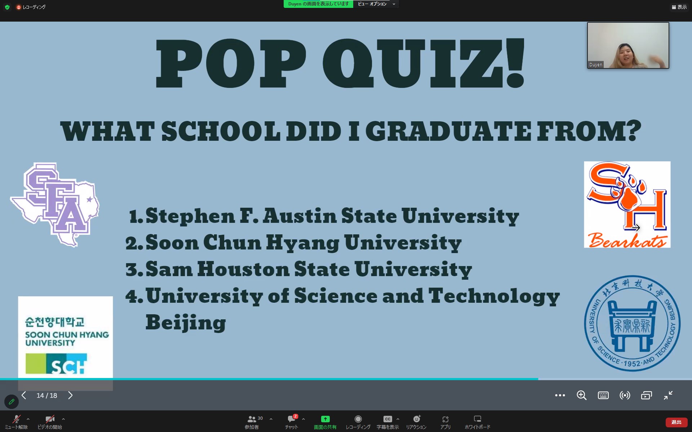
Task: Click the orange SH Bearkats logo
Action: tap(627, 204)
